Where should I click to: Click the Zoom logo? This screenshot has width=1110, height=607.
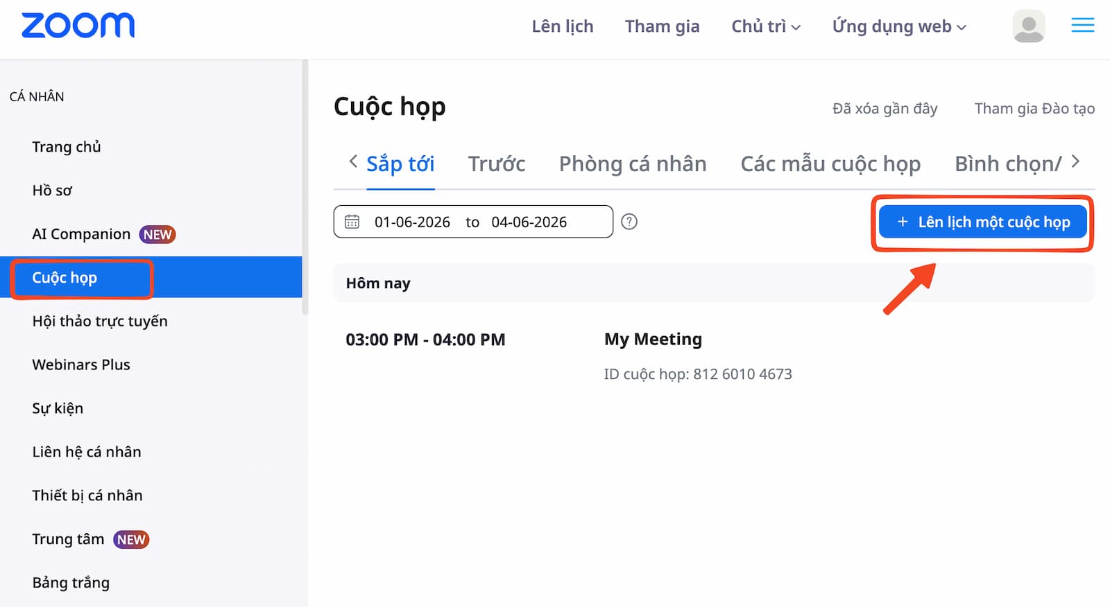(x=78, y=26)
